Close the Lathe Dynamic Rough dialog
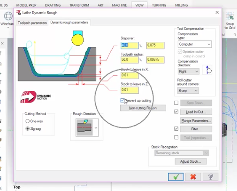 (x=217, y=13)
